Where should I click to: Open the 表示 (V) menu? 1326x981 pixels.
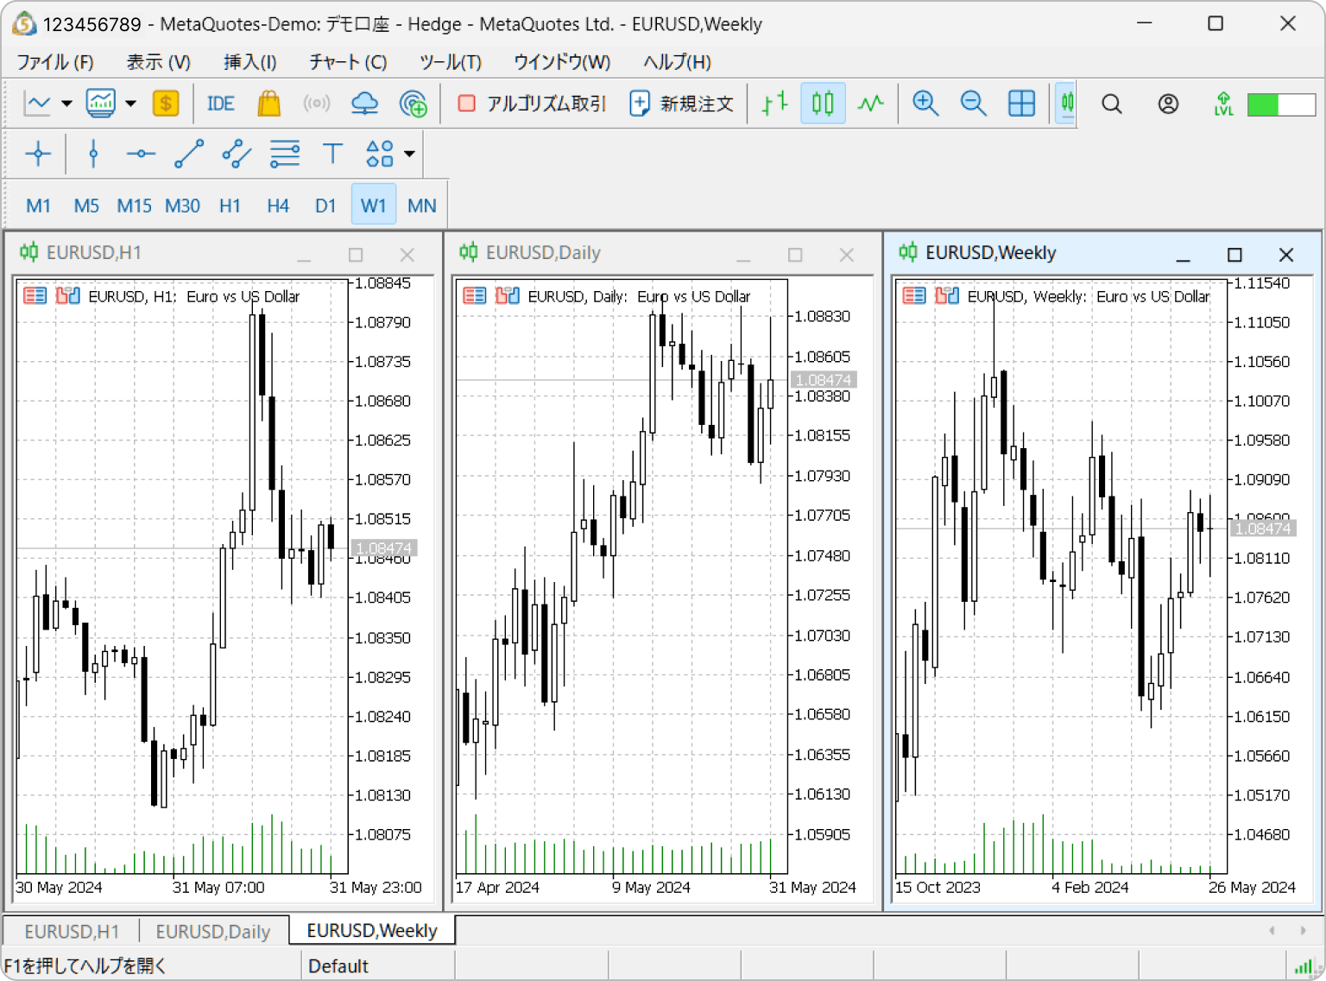pos(158,62)
